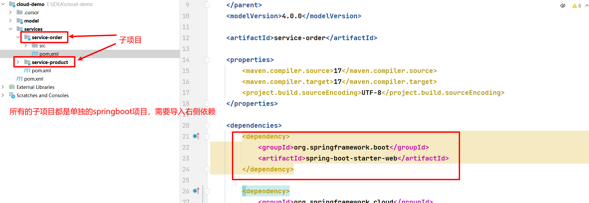
Task: Select the cloud-demo project folder icon
Action: point(12,4)
